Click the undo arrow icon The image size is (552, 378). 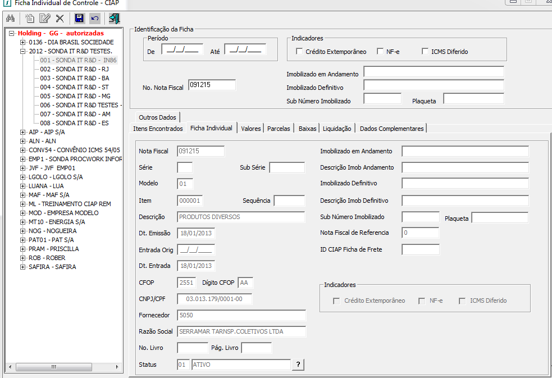click(94, 19)
